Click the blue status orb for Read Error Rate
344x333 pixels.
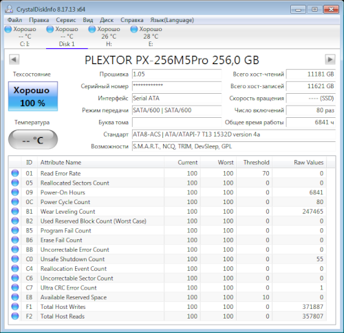coord(15,173)
